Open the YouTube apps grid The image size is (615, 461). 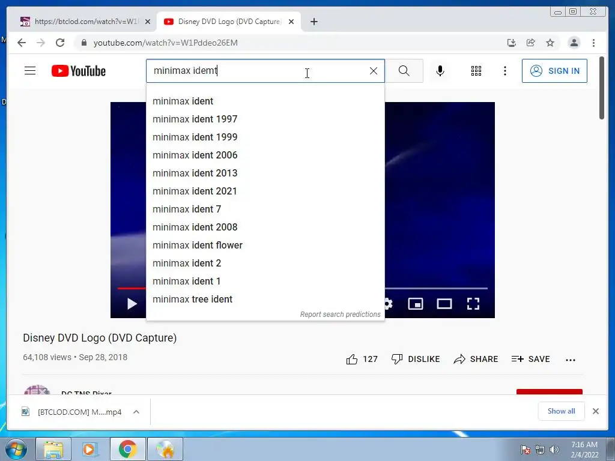tap(476, 71)
